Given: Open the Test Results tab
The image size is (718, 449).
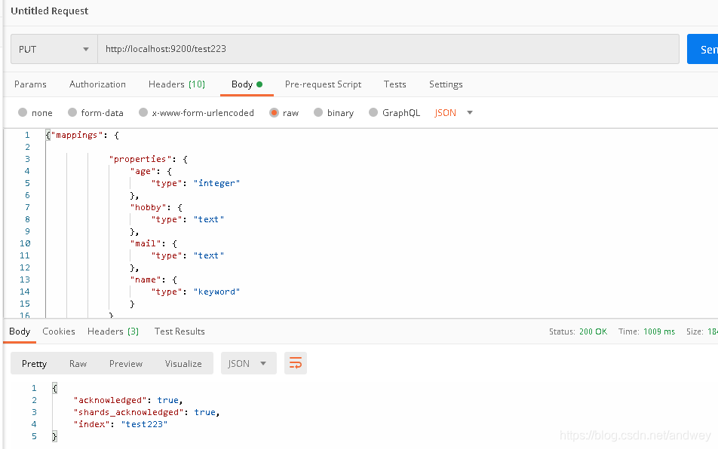Looking at the screenshot, I should pyautogui.click(x=179, y=331).
